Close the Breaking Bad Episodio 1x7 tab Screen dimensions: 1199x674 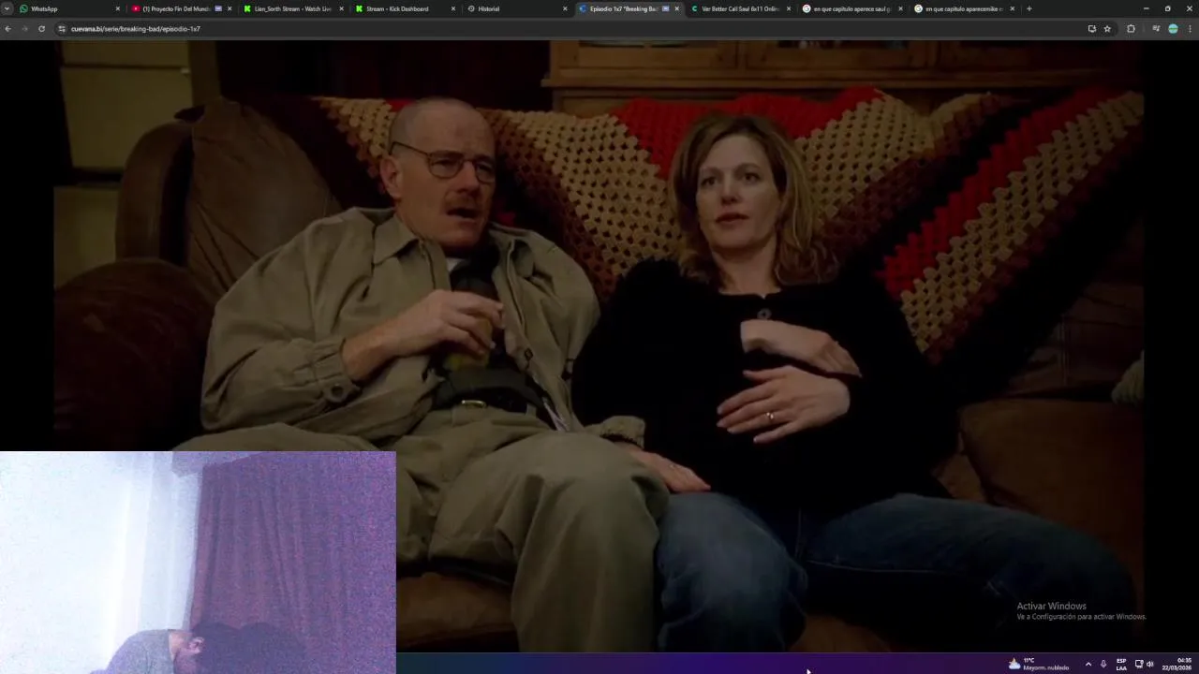pyautogui.click(x=676, y=8)
